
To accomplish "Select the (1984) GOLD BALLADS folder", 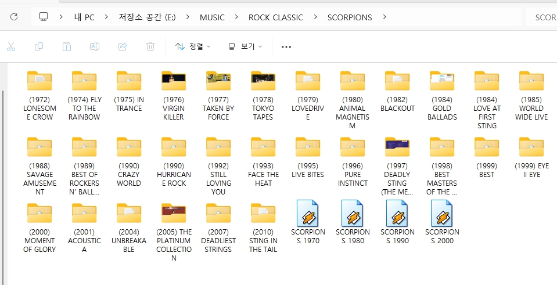I will [442, 95].
